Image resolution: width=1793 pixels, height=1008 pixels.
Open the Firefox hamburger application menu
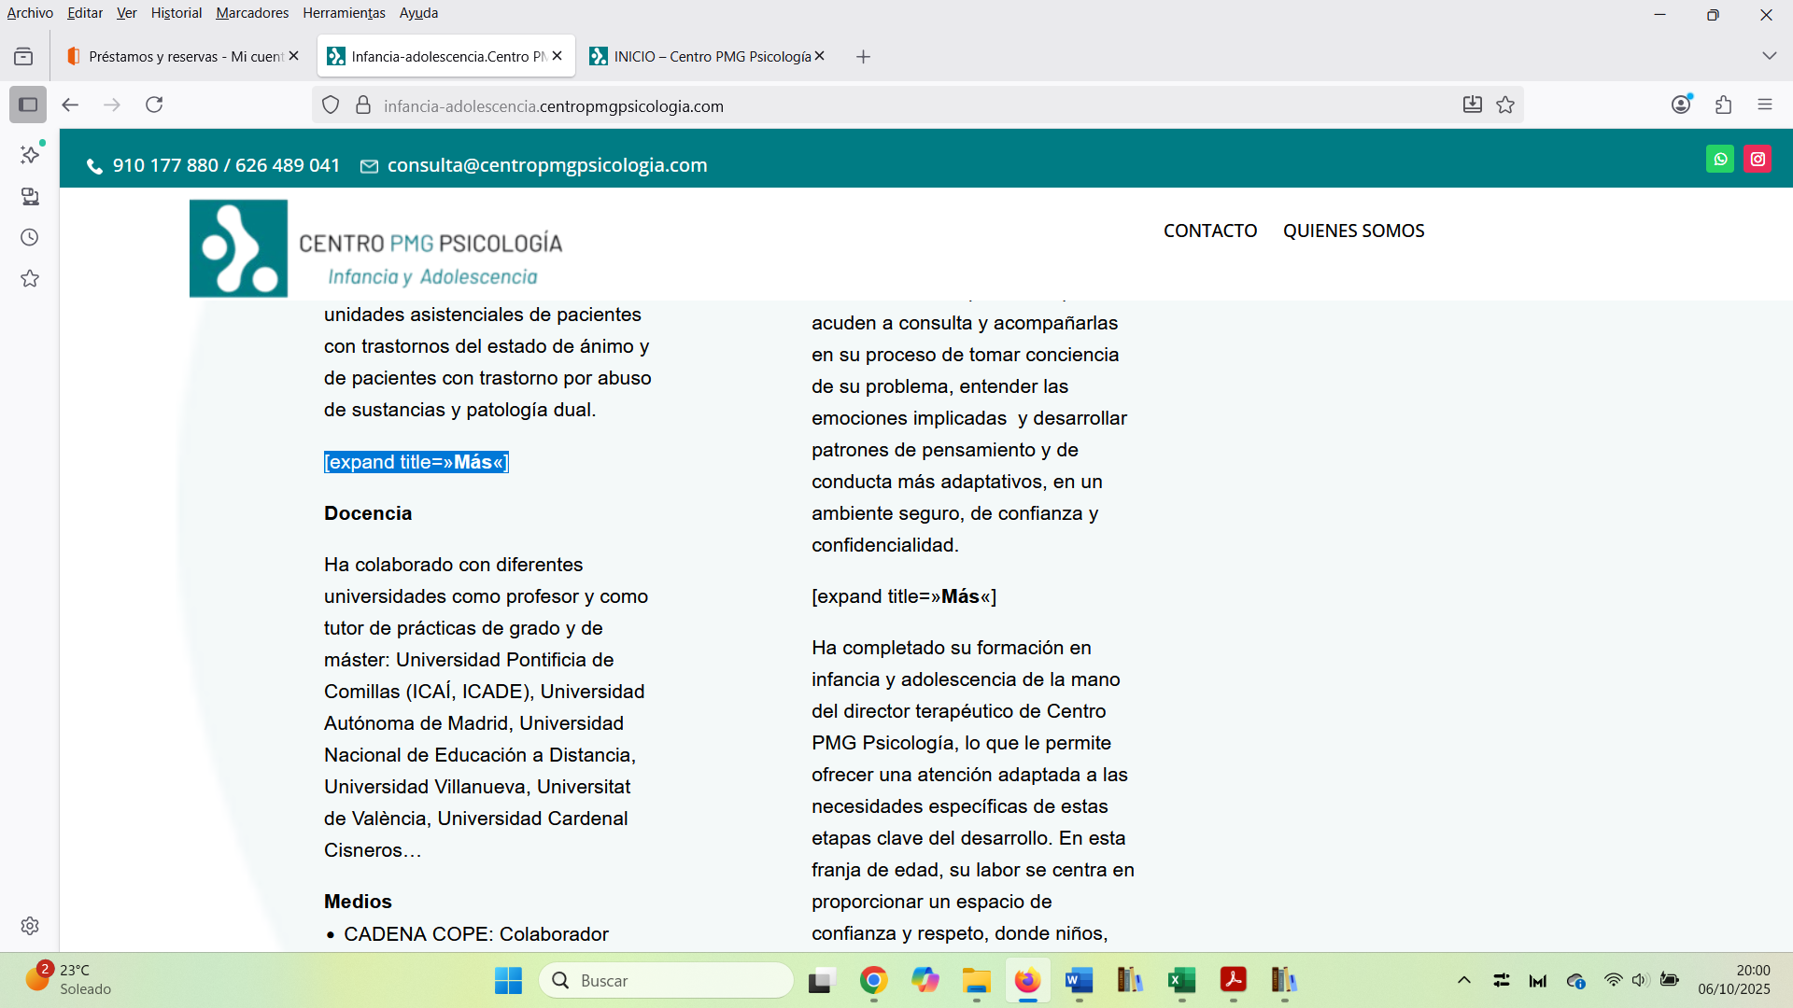click(x=1764, y=105)
